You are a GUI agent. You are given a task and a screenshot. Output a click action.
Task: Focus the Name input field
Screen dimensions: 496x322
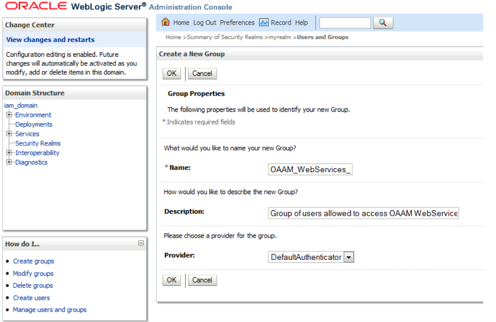[310, 170]
